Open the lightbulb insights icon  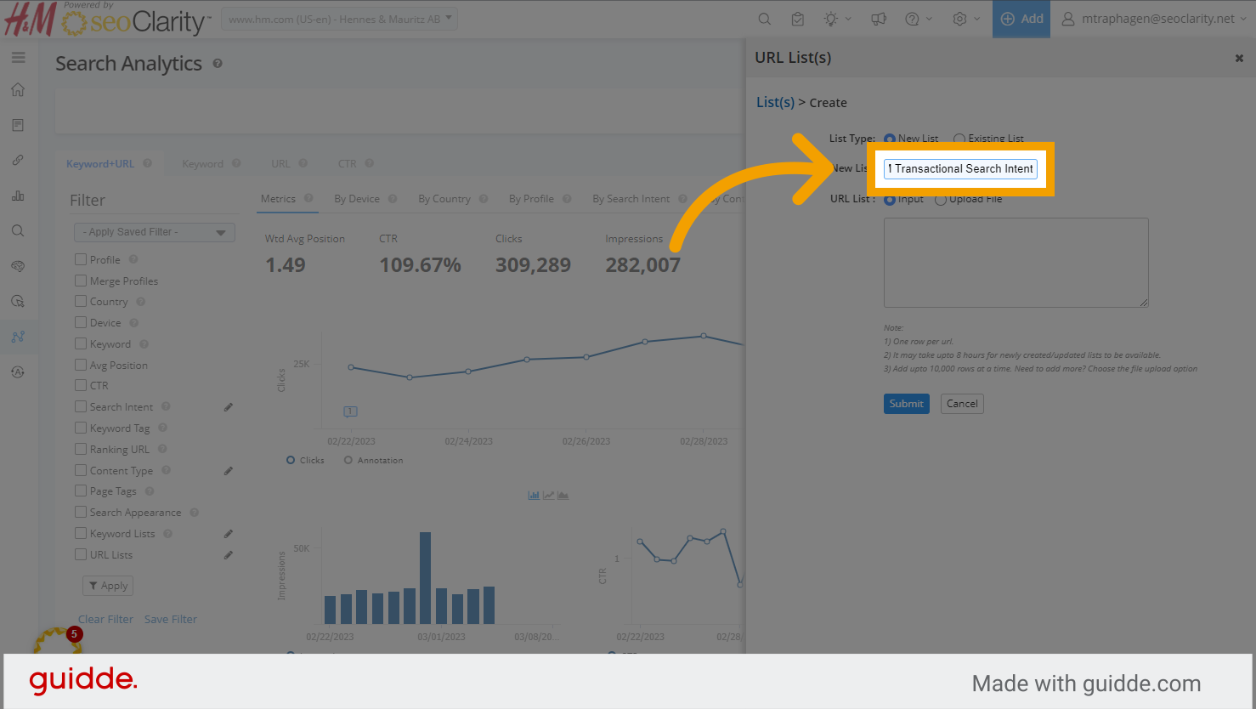tap(836, 19)
